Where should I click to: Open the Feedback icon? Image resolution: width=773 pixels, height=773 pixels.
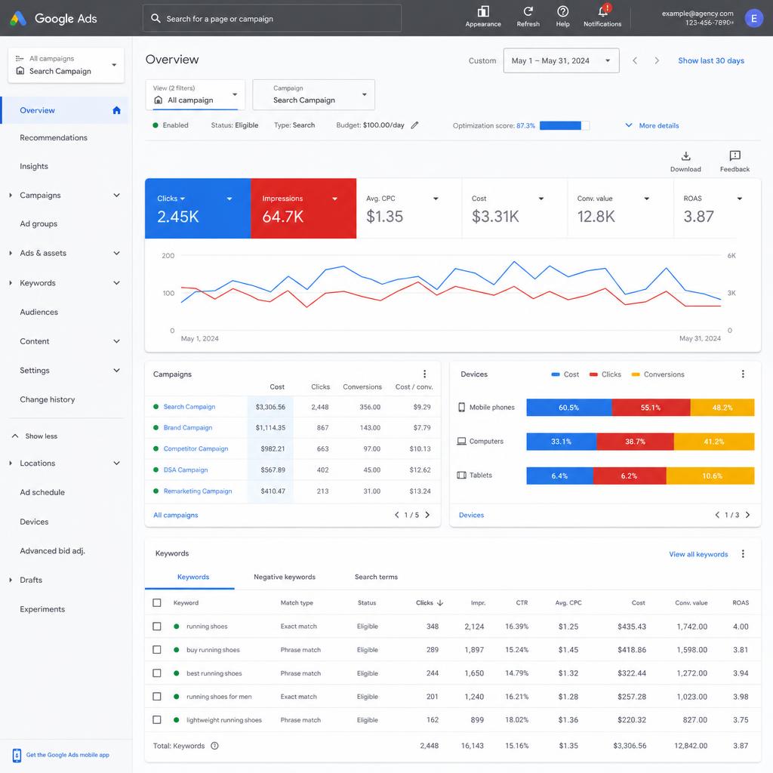coord(735,156)
